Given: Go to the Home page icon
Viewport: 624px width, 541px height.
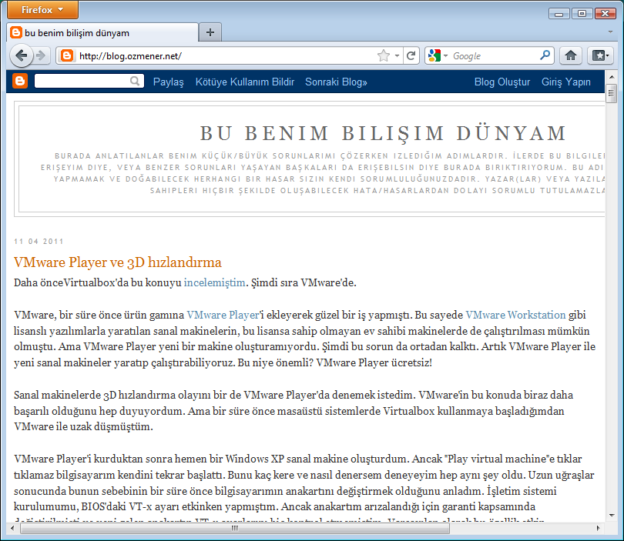Looking at the screenshot, I should pyautogui.click(x=571, y=55).
